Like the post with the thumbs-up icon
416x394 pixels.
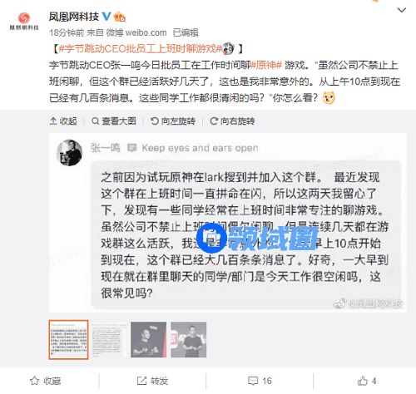(367, 381)
